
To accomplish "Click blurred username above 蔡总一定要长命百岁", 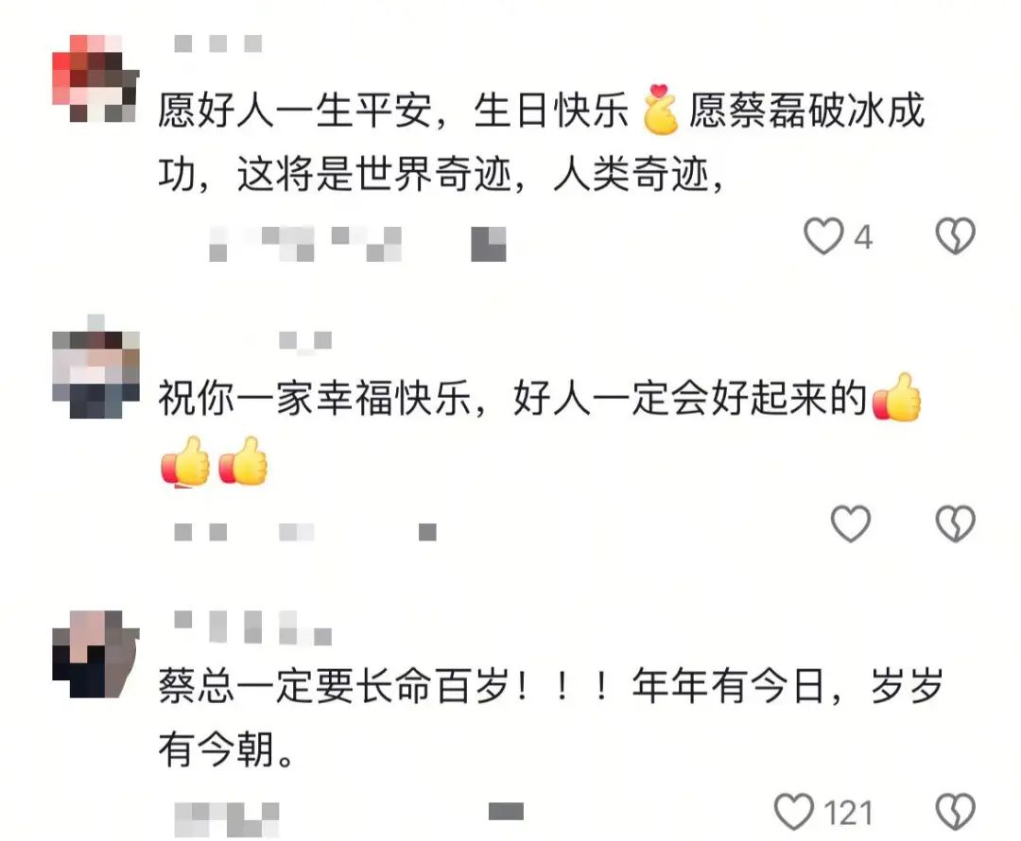I will 252,627.
